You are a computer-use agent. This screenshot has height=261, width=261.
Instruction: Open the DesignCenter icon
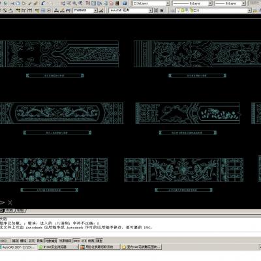(x=93, y=3)
